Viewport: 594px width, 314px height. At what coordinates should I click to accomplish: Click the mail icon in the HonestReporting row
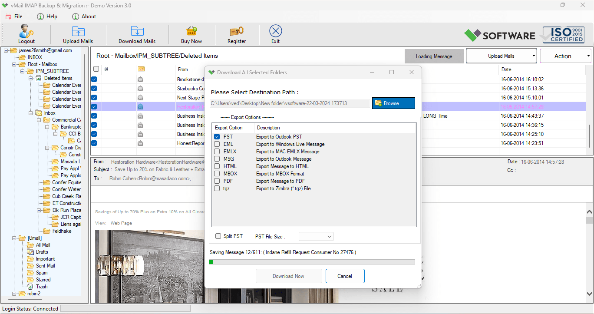coord(140,143)
